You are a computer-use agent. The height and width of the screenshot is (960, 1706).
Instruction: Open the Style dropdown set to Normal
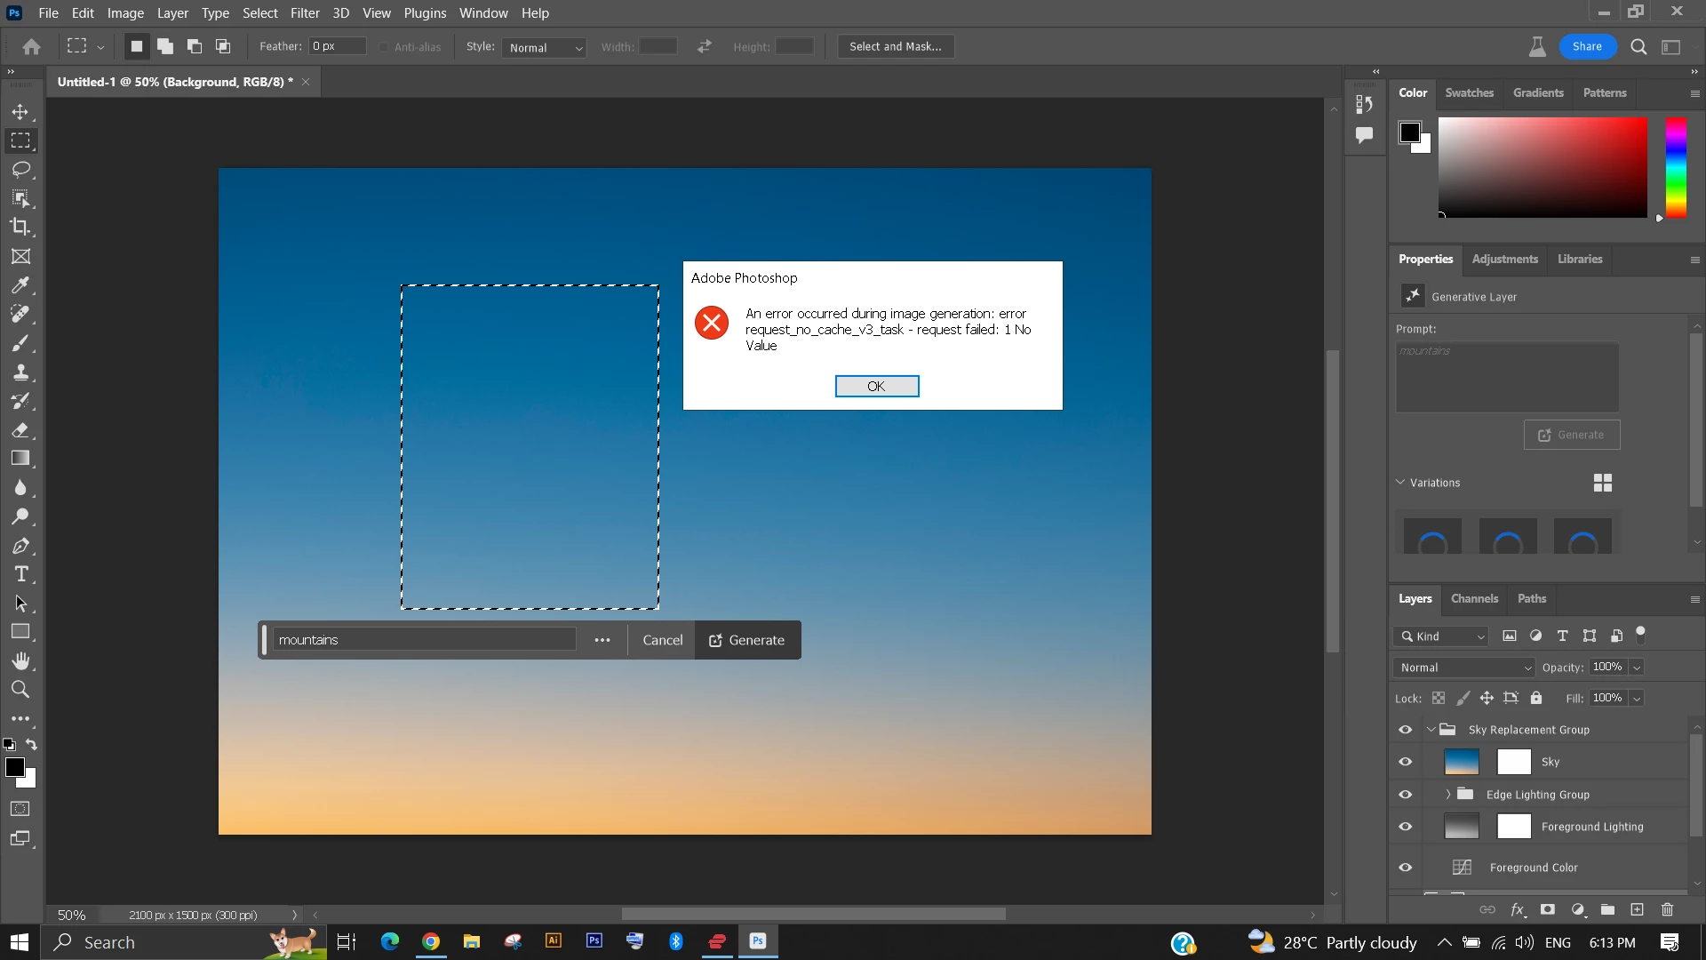click(545, 47)
